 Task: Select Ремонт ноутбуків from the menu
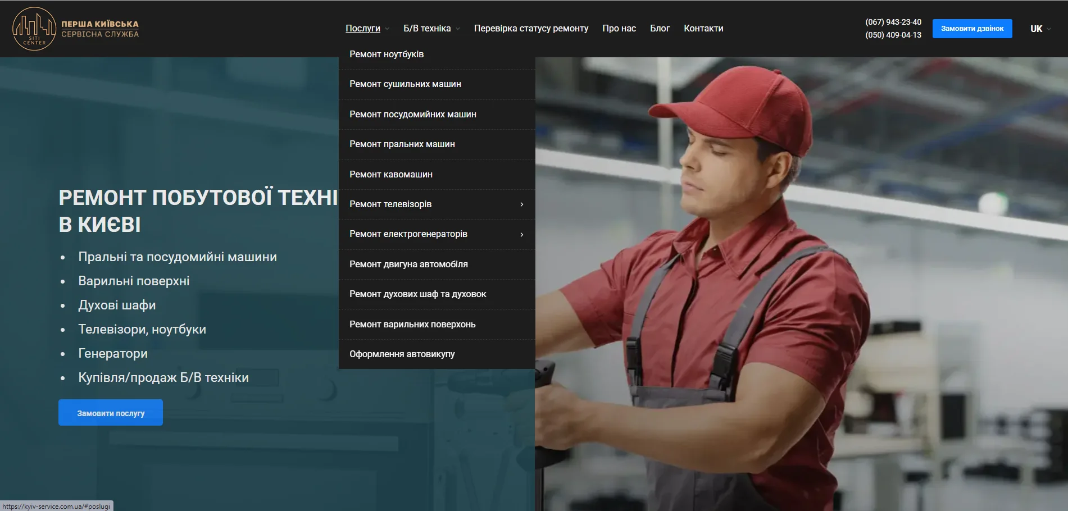(387, 54)
